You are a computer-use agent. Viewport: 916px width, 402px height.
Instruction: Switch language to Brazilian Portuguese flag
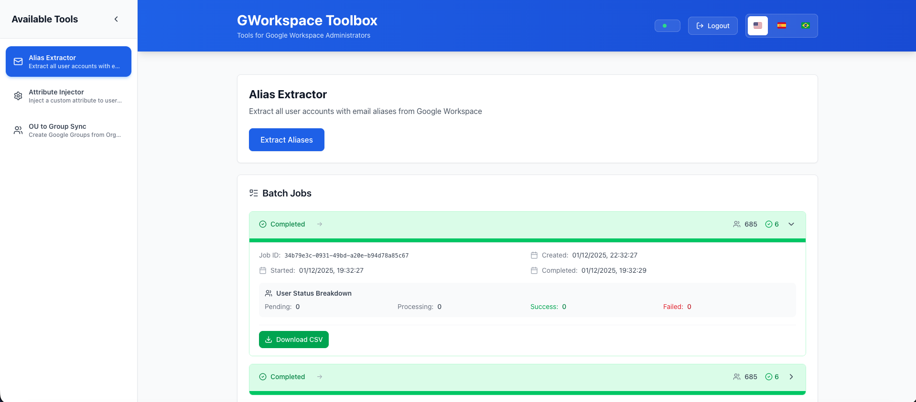(x=806, y=26)
